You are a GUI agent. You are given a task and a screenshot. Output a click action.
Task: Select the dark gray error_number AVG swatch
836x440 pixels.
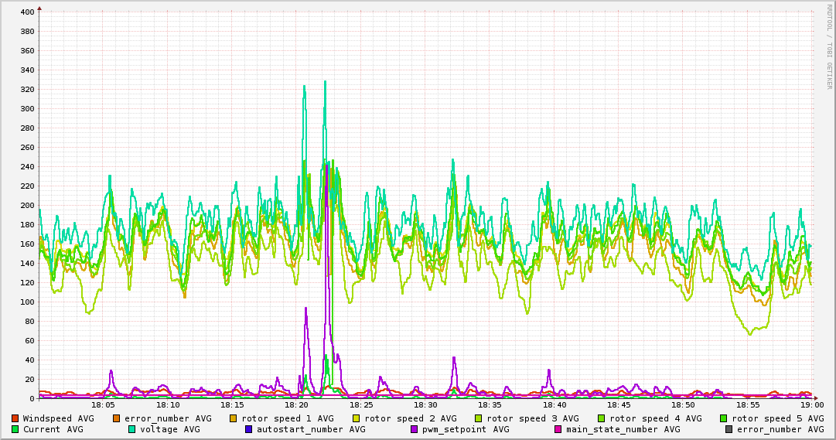point(729,429)
